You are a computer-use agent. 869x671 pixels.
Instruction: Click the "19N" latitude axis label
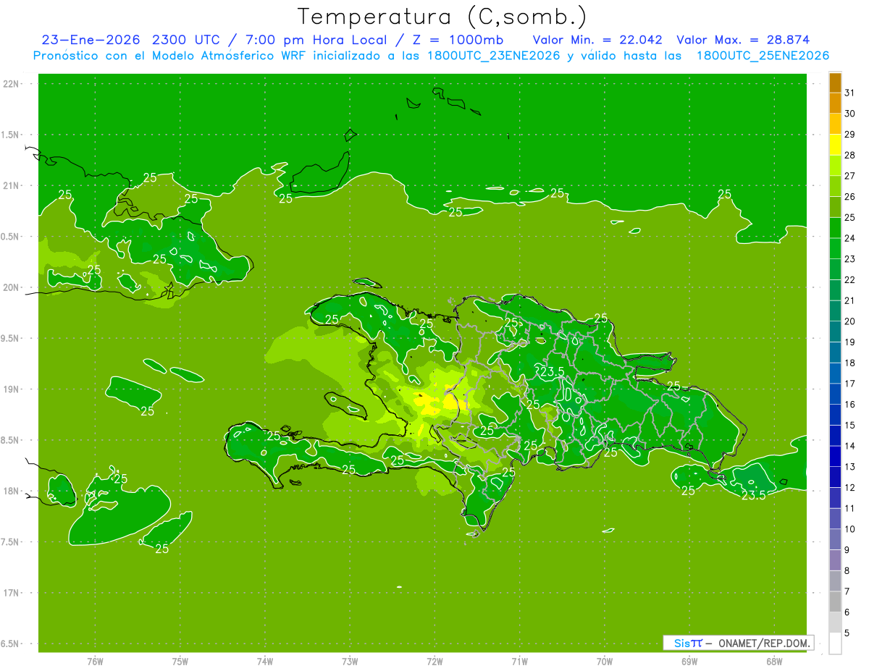click(x=12, y=389)
